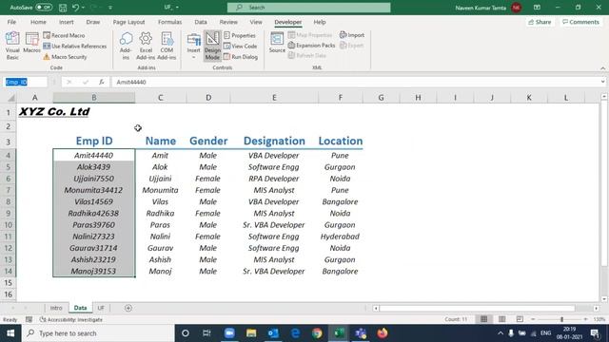The image size is (609, 342).
Task: Click in the Search box
Action: (x=308, y=8)
